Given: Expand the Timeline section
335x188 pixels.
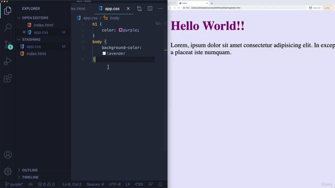Looking at the screenshot, I should (30, 177).
